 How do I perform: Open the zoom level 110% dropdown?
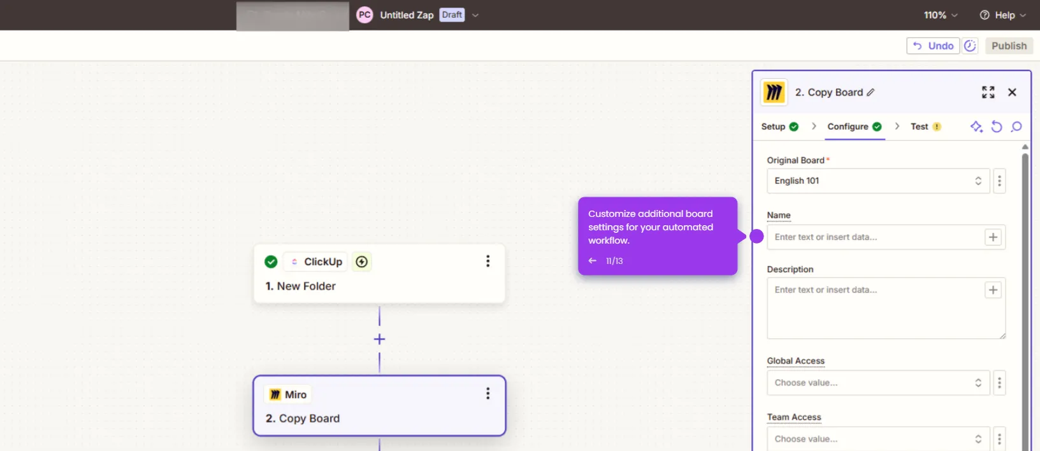click(x=941, y=15)
